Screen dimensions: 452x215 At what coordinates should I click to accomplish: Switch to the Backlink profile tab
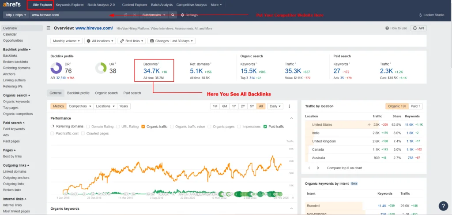pyautogui.click(x=78, y=93)
